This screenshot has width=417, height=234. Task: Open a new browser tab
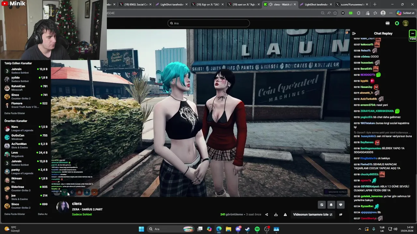pos(375,5)
